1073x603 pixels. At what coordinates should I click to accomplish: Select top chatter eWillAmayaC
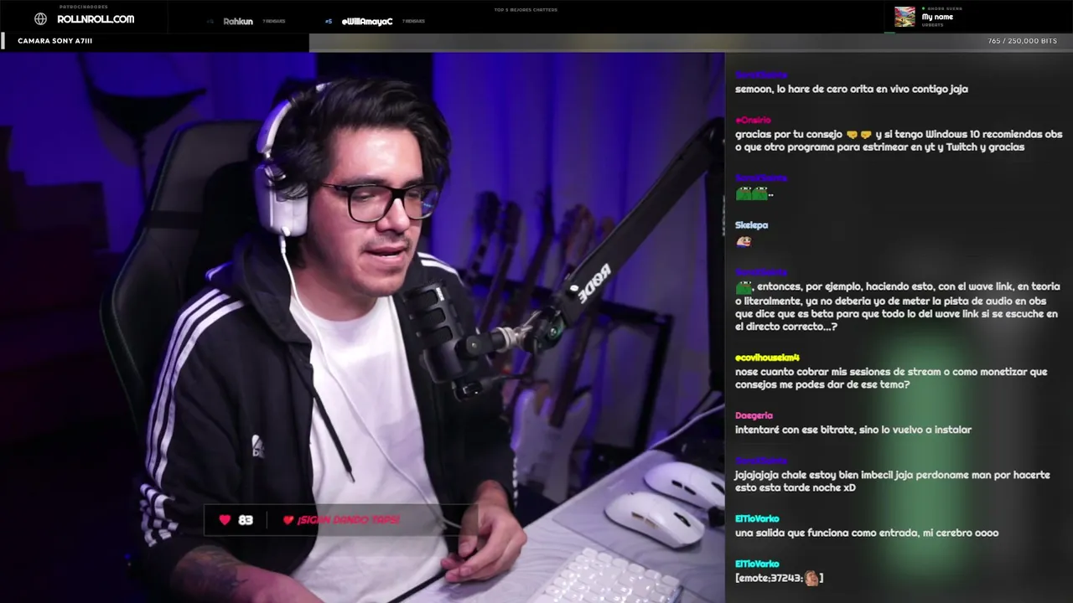coord(367,21)
